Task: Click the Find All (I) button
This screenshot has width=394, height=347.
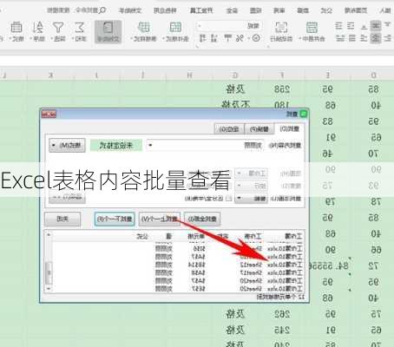Action: click(x=202, y=219)
